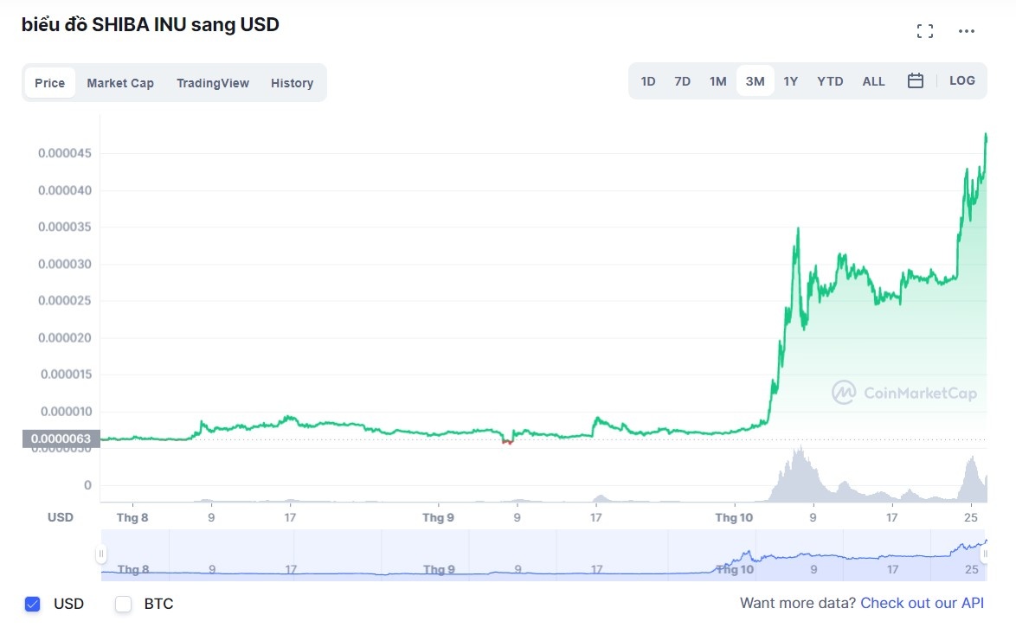
Task: Click the left handle of range slider
Action: click(101, 554)
